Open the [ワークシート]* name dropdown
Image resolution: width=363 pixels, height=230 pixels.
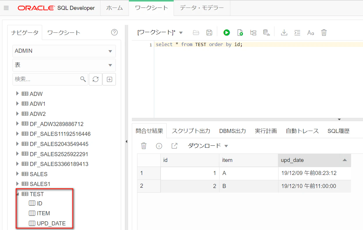pos(181,33)
